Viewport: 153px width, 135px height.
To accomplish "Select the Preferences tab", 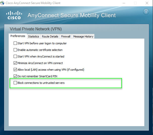I will pyautogui.click(x=18, y=36).
